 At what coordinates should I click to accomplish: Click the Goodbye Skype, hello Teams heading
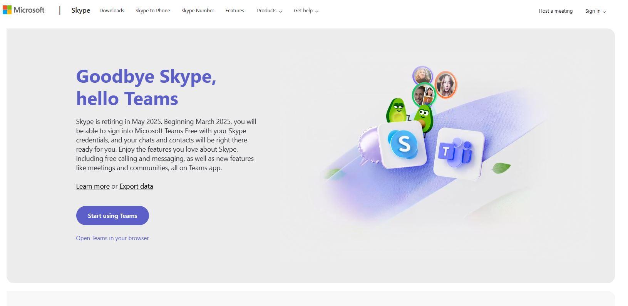(x=146, y=87)
